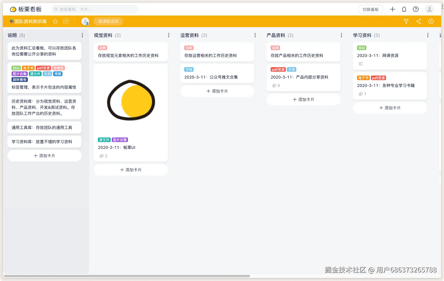Open board settings hexagon icon
Viewport: 444px width, 281px height.
(x=431, y=21)
